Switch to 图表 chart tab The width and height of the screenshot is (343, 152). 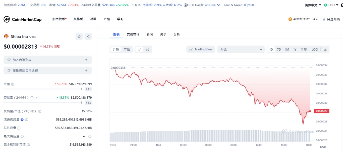pyautogui.click(x=116, y=34)
